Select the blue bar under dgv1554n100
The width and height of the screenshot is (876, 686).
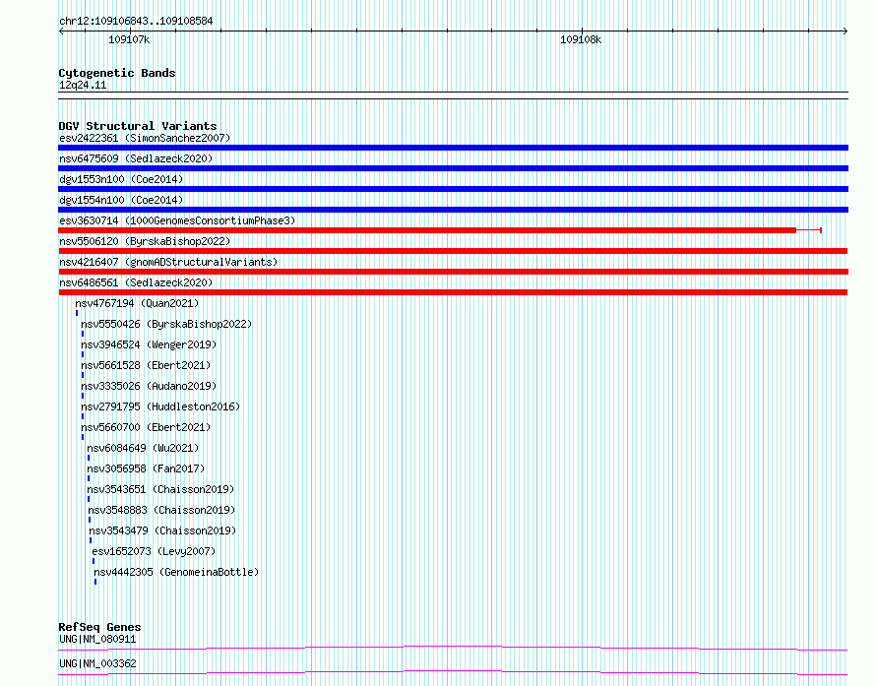453,210
